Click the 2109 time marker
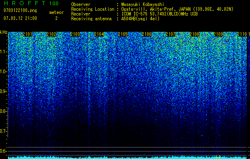 [x=218, y=34]
